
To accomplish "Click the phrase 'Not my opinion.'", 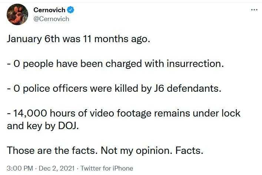I will coord(136,151).
